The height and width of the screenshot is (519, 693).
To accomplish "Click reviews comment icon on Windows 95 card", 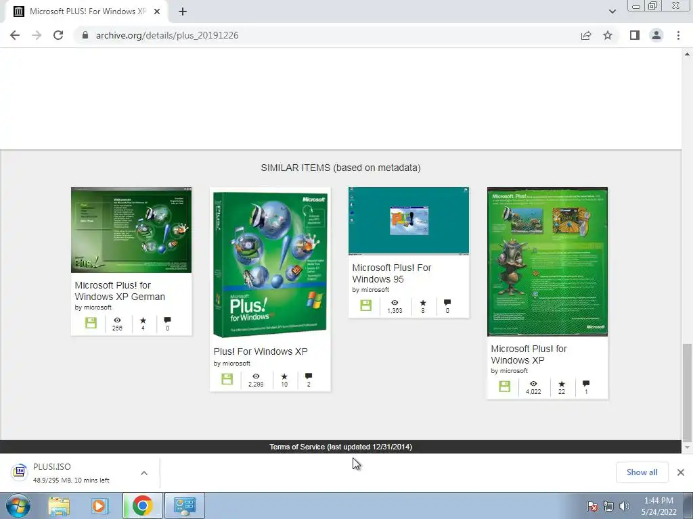I will (x=447, y=302).
